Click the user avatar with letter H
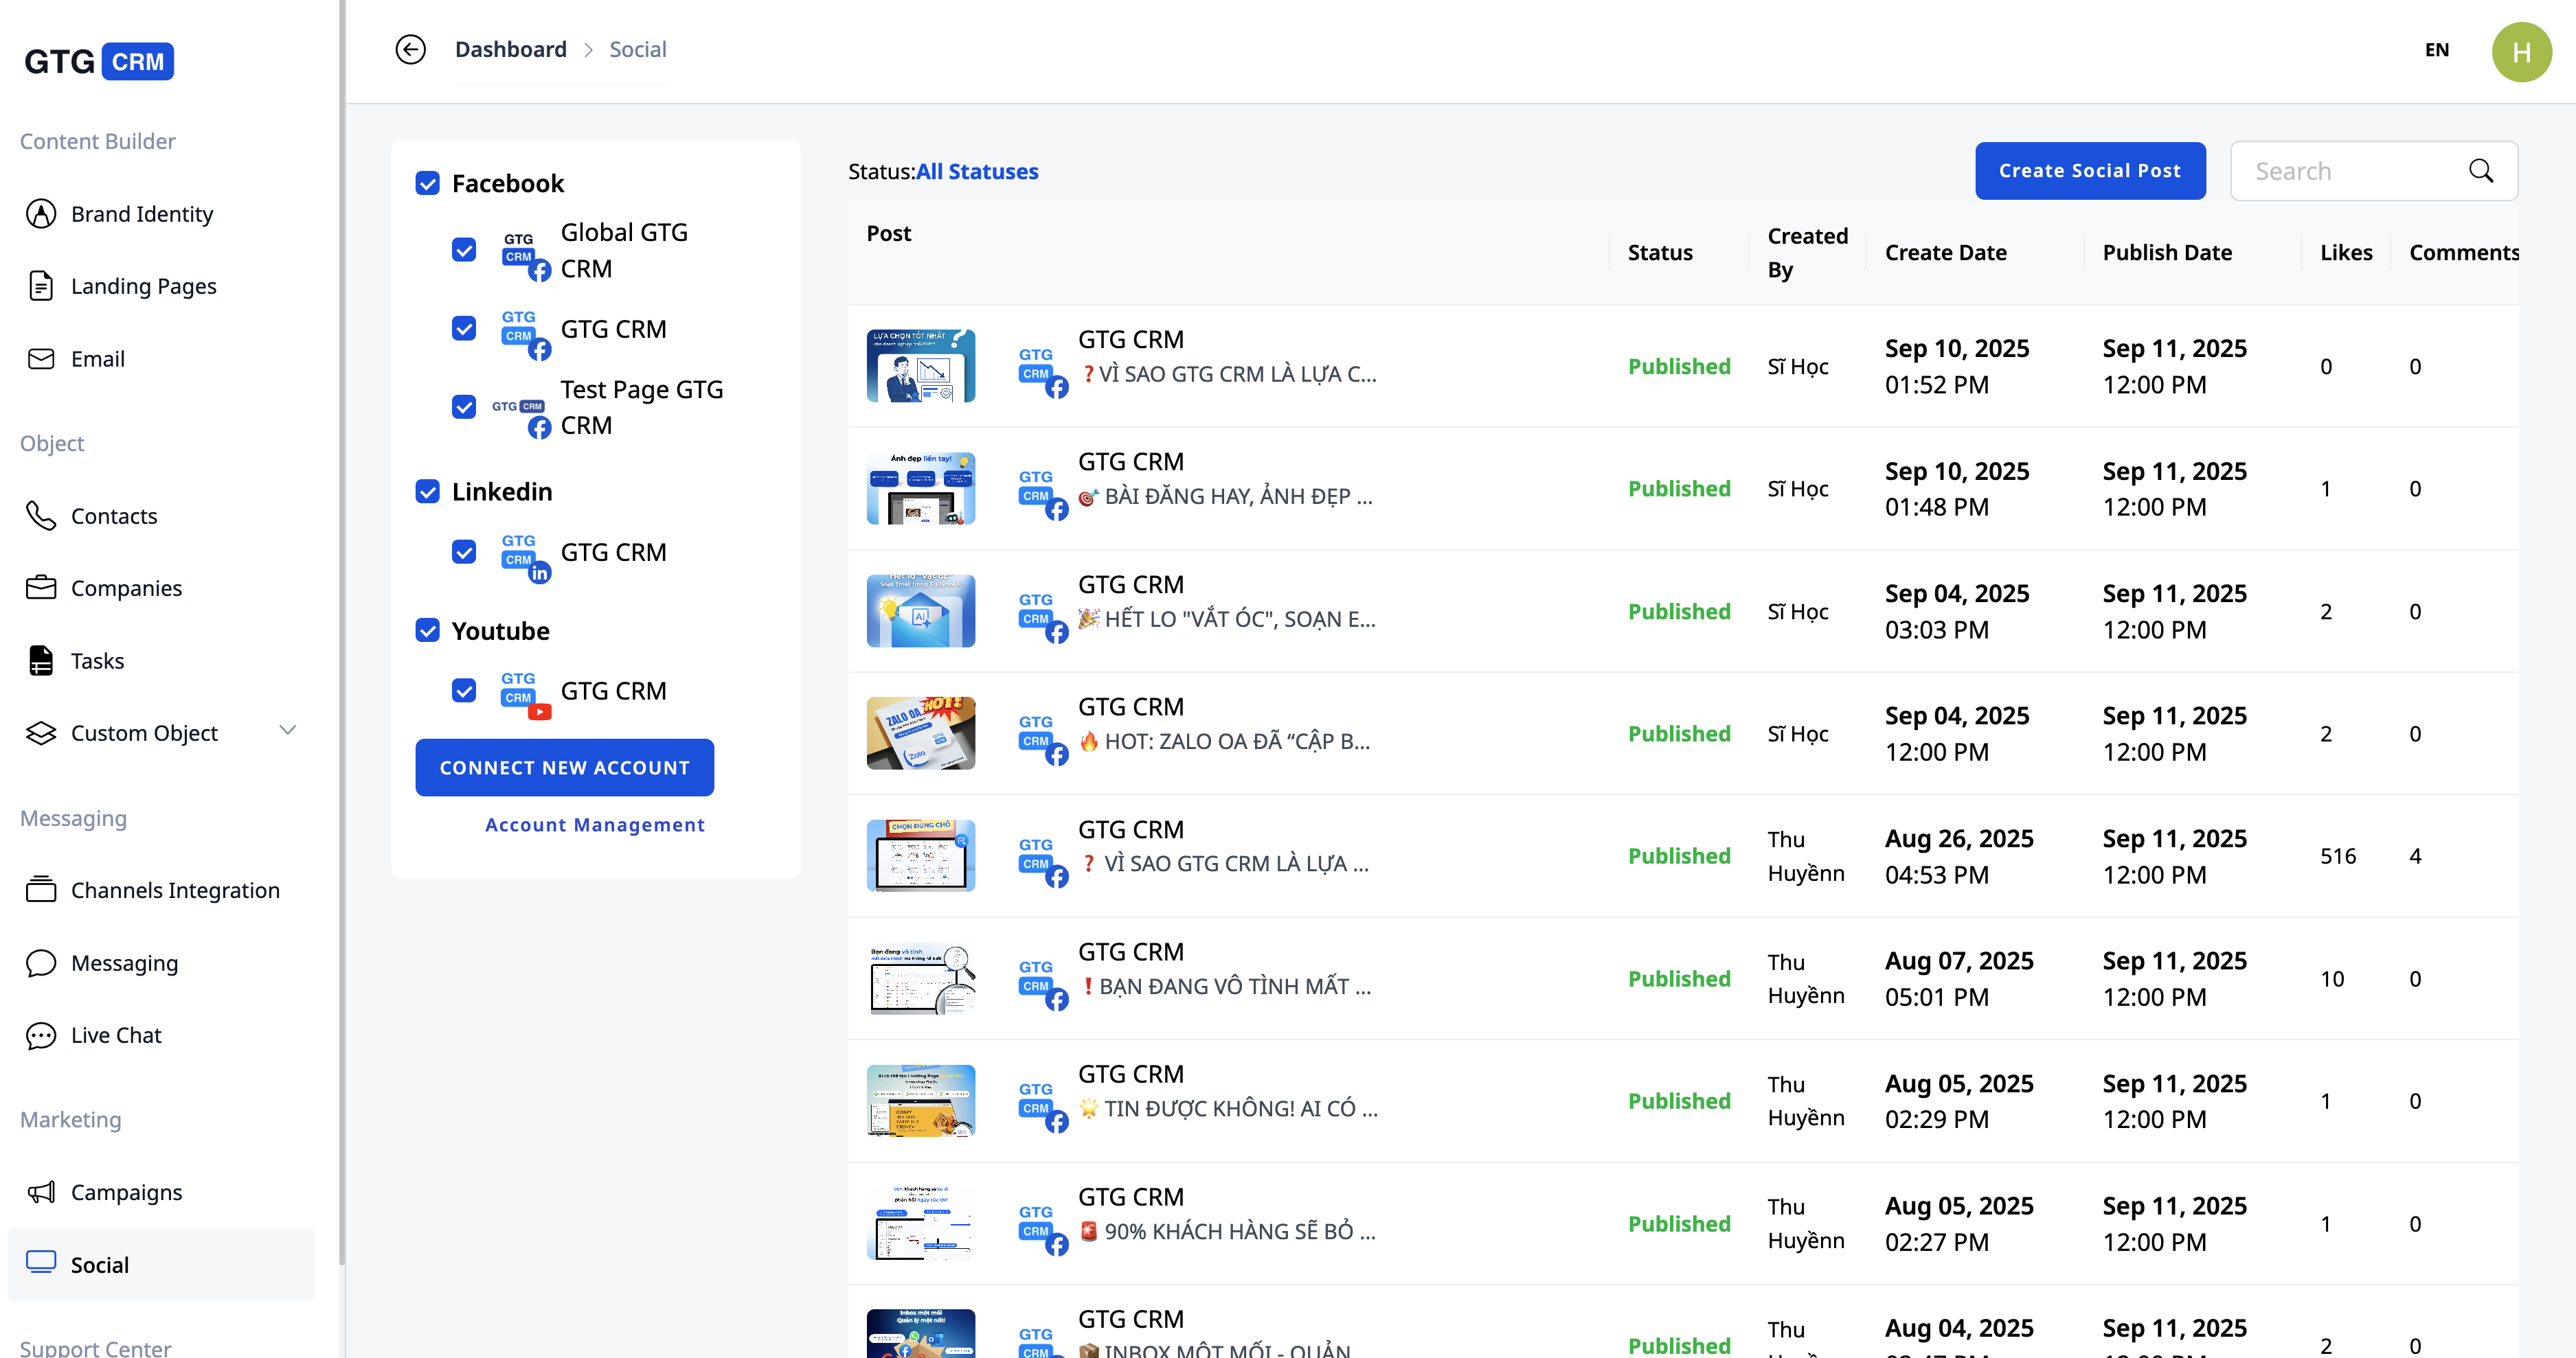This screenshot has height=1358, width=2576. point(2520,51)
